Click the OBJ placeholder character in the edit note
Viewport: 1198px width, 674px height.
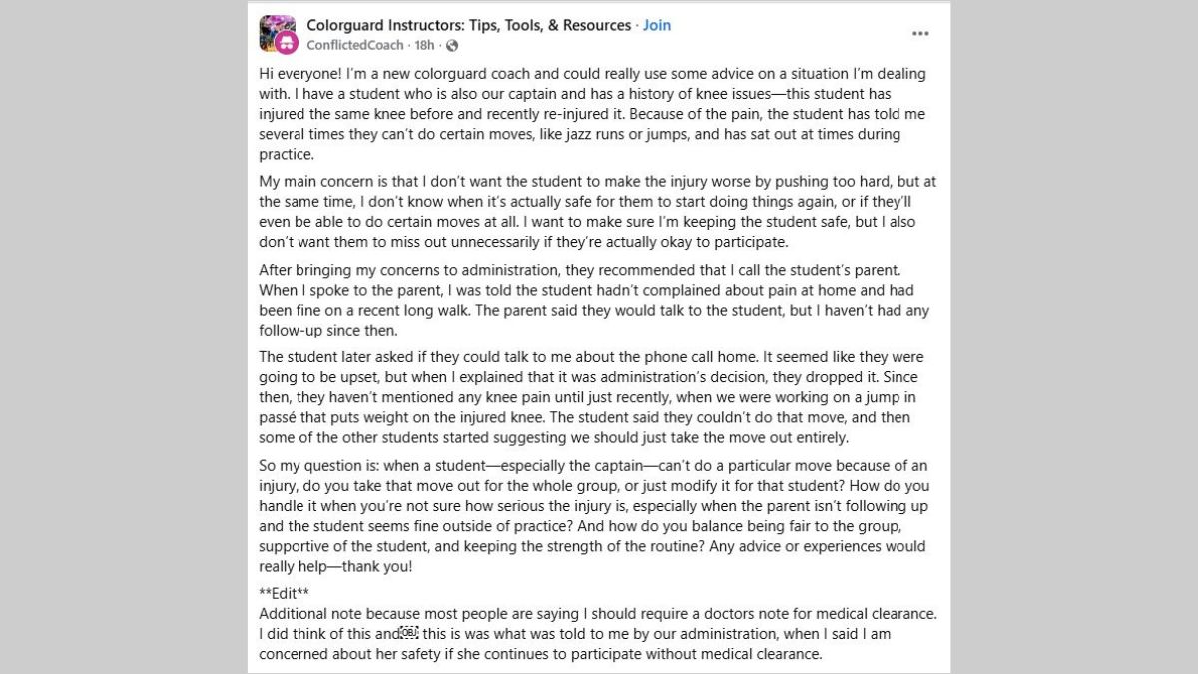(x=408, y=633)
